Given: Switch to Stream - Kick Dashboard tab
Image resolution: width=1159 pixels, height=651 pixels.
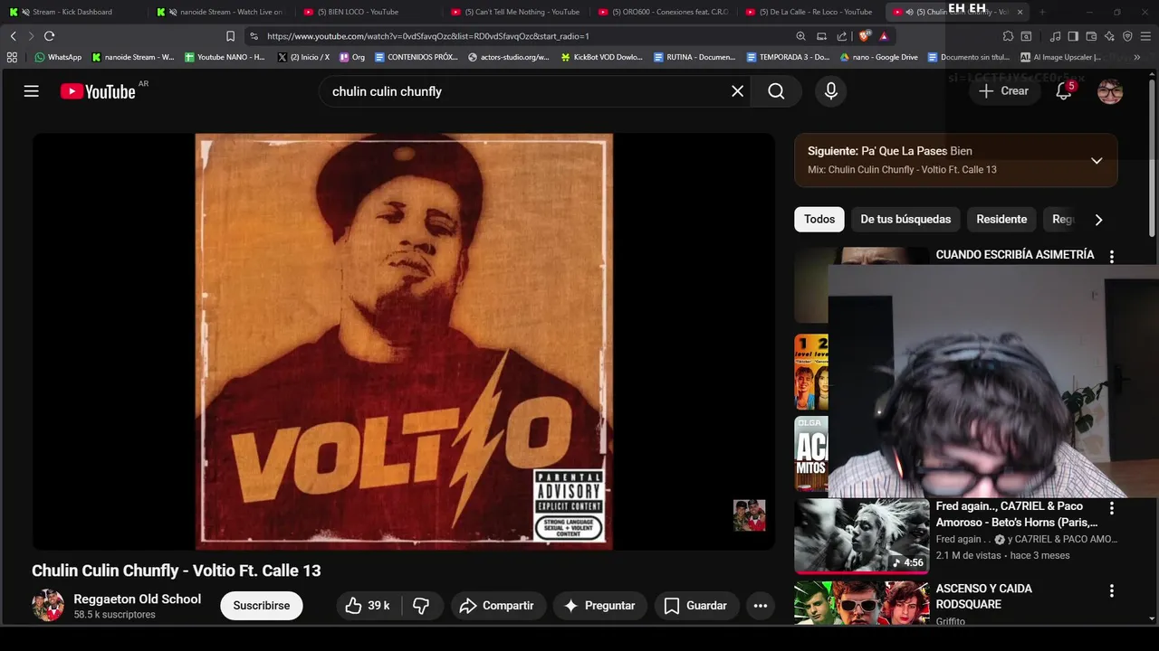Looking at the screenshot, I should pyautogui.click(x=72, y=12).
